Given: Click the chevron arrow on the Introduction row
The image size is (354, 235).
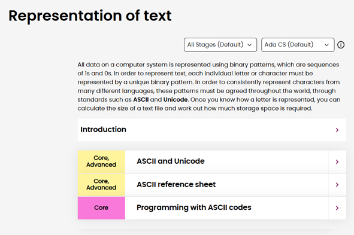Looking at the screenshot, I should point(337,130).
